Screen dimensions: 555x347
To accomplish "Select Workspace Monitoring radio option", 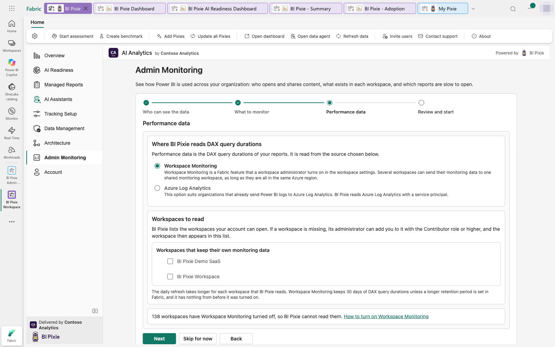I will coord(157,166).
